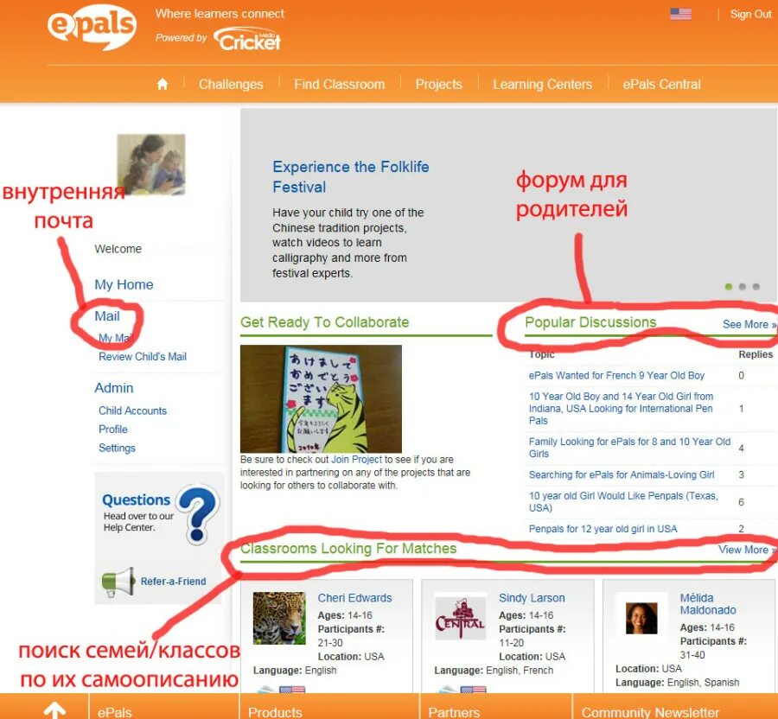Open the home icon in navigation bar
The image size is (778, 719).
[163, 84]
